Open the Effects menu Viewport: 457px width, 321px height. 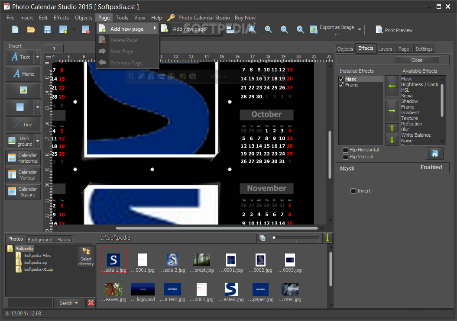[x=61, y=18]
